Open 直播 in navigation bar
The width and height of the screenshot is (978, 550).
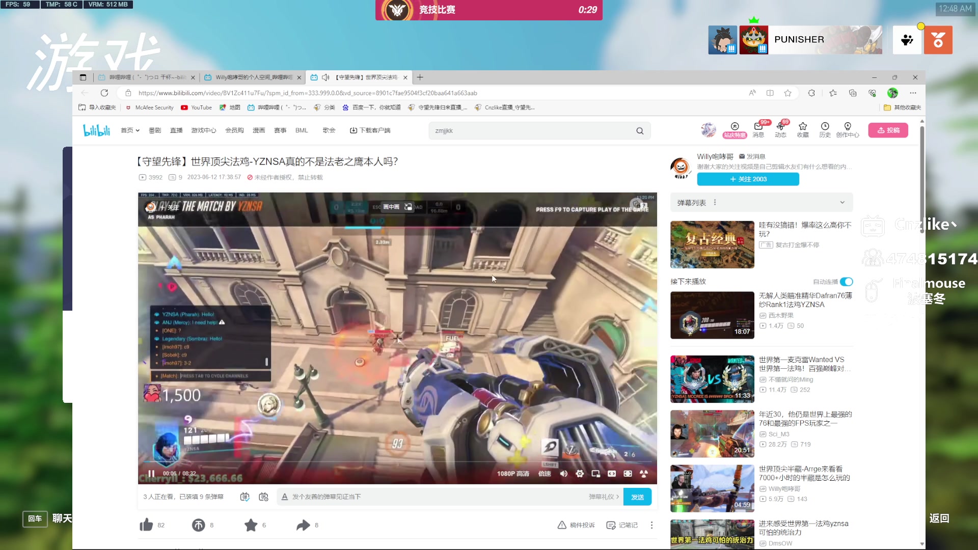[x=176, y=130]
